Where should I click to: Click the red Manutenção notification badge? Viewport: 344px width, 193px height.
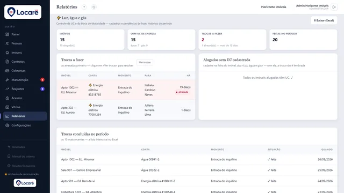point(42,80)
